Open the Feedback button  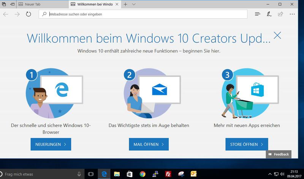279,154
